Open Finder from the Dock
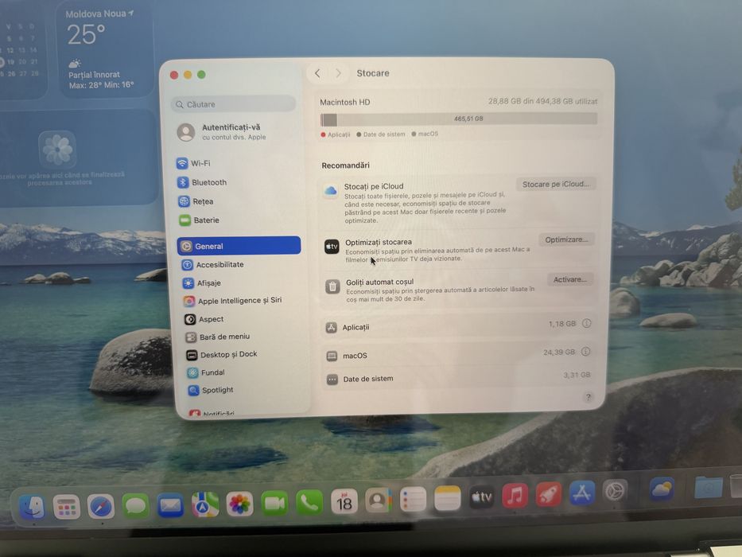742x557 pixels. [32, 507]
